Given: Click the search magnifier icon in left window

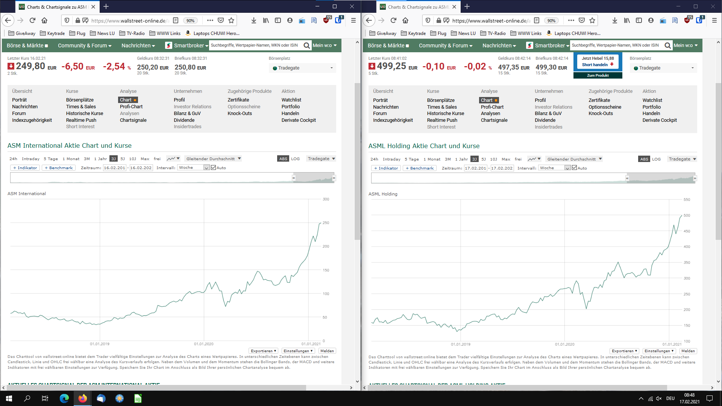Looking at the screenshot, I should [x=306, y=45].
